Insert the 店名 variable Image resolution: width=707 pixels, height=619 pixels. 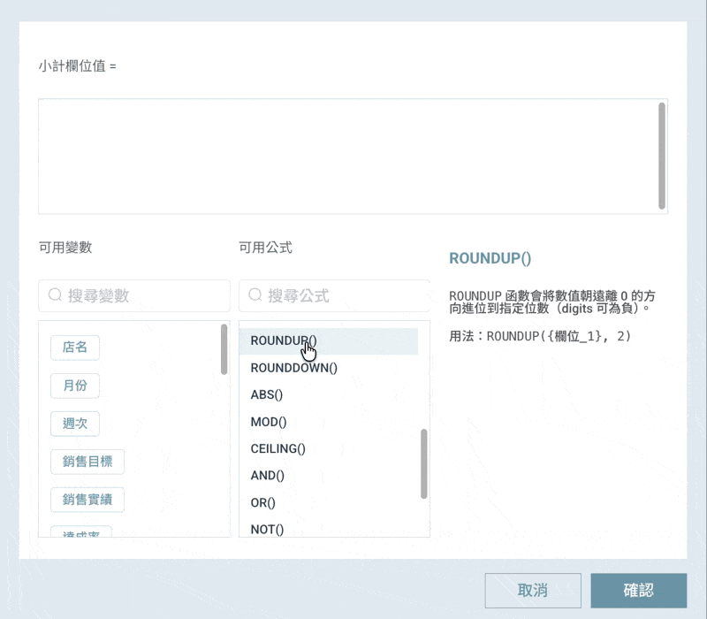75,348
